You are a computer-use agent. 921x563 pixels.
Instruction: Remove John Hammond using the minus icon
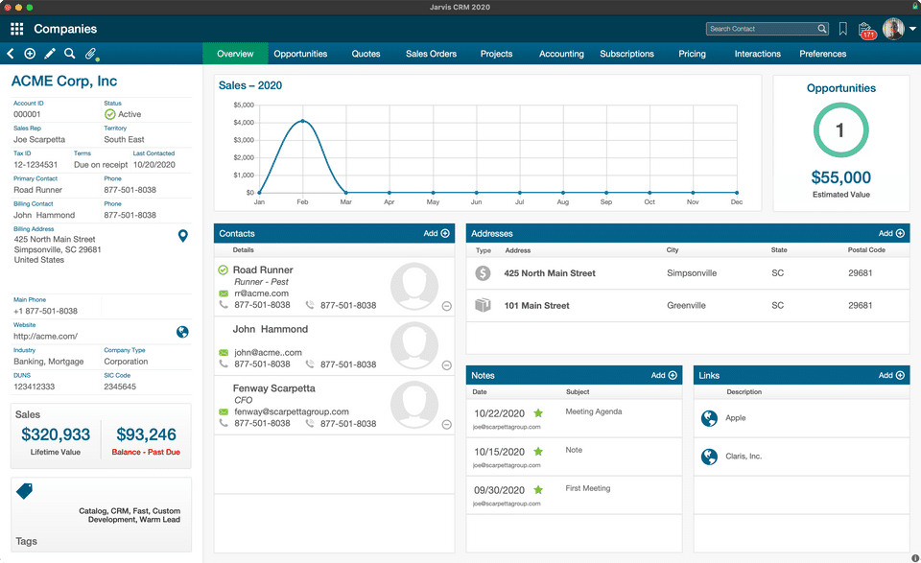[446, 365]
